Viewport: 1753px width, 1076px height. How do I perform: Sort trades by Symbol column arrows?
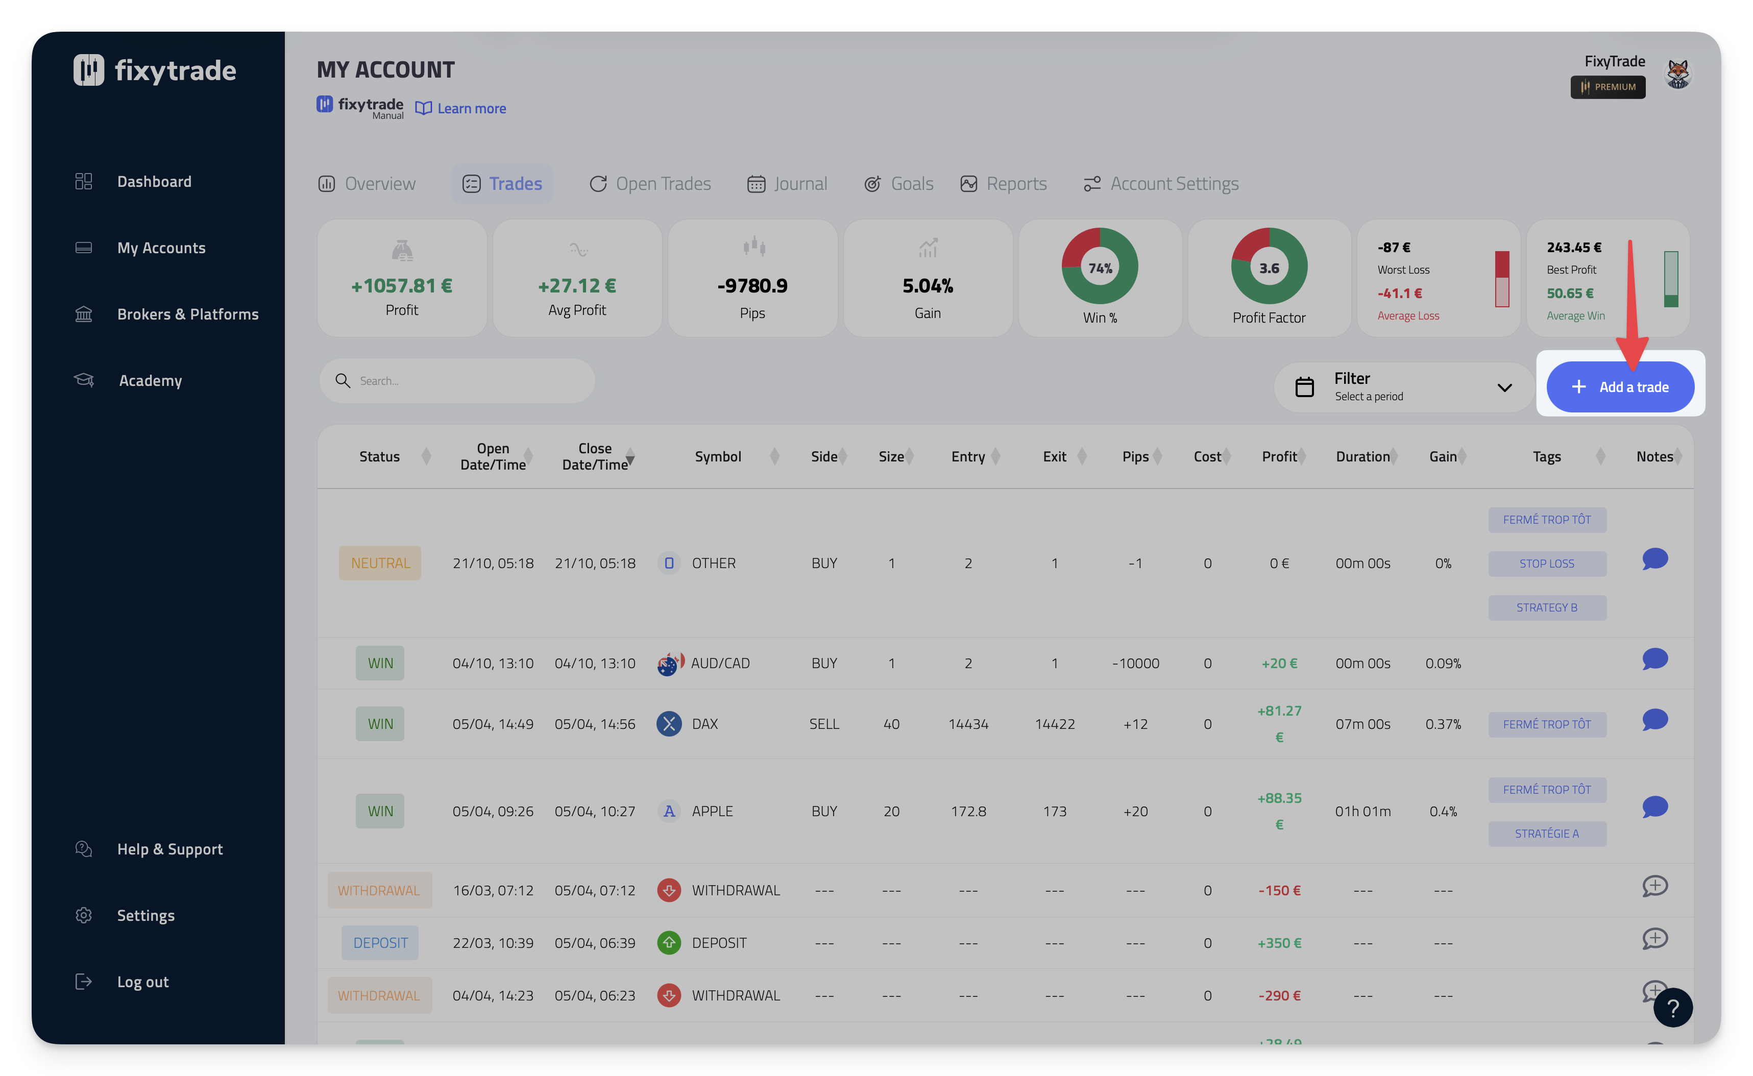click(774, 457)
